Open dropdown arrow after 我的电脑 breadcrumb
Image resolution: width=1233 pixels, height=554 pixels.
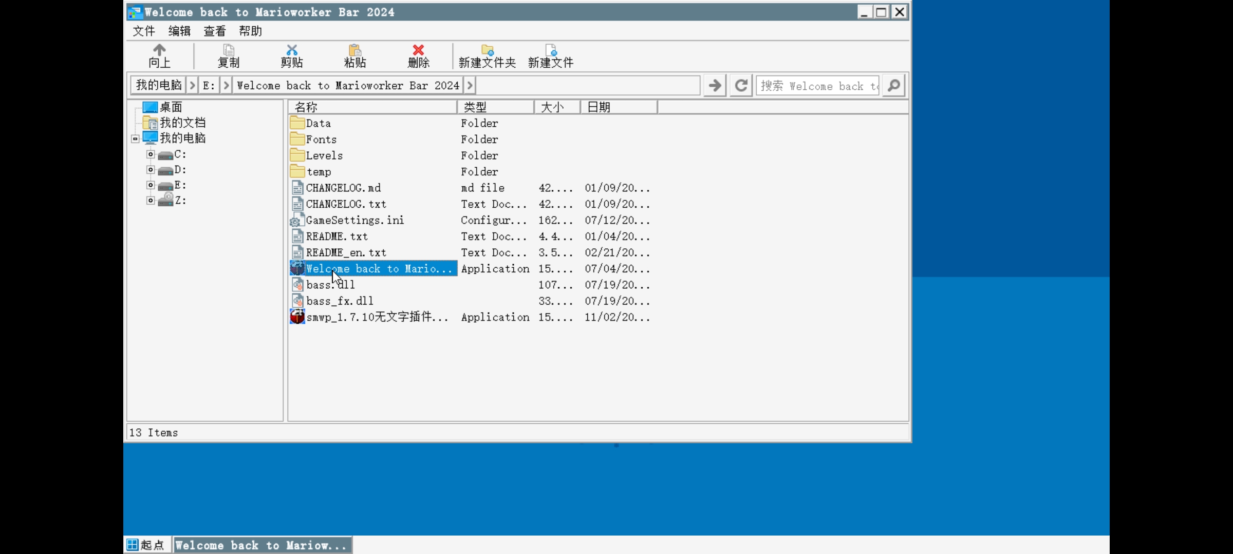[192, 85]
